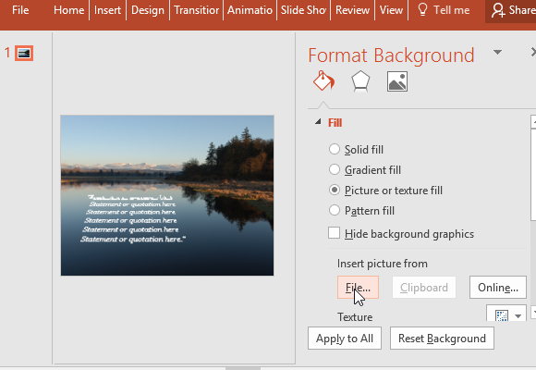Click the Apply to All button
Screen dimensions: 536x370
[345, 339]
